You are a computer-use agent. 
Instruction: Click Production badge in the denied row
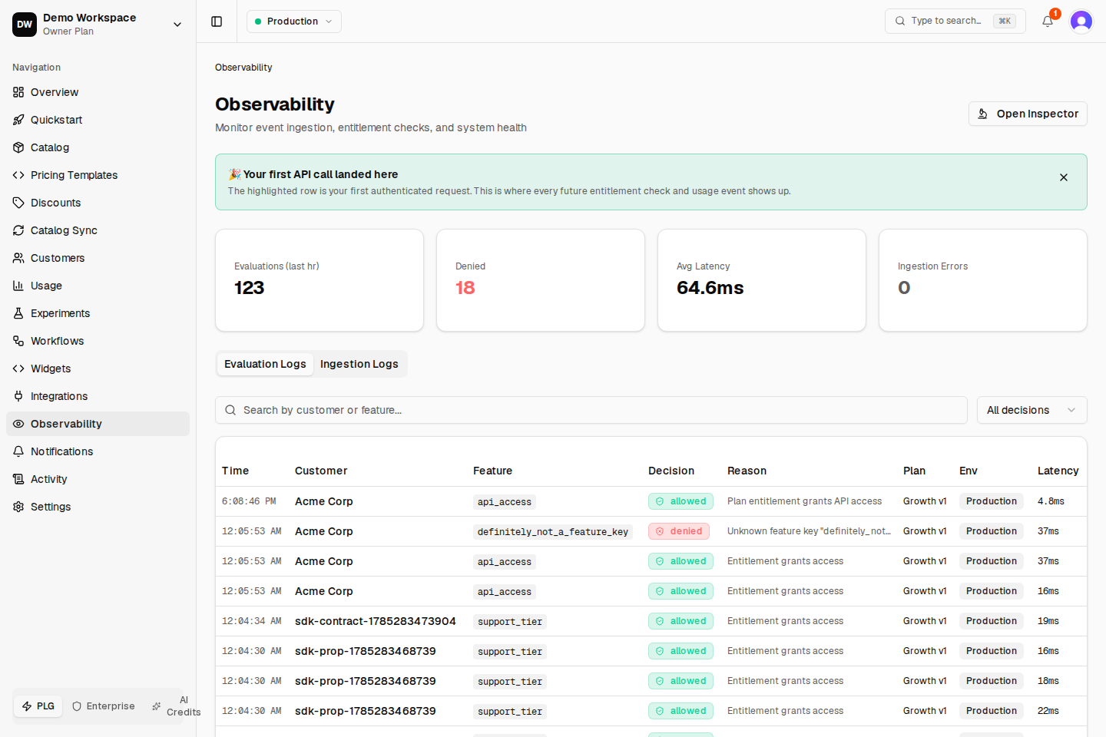992,531
